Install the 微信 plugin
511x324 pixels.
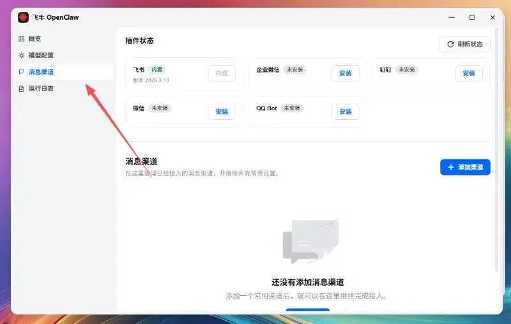tap(222, 112)
